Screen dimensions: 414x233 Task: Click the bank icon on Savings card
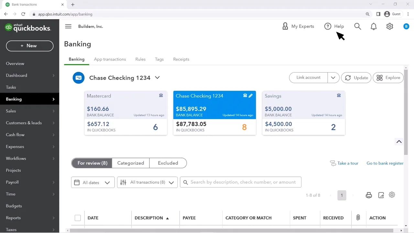(339, 95)
